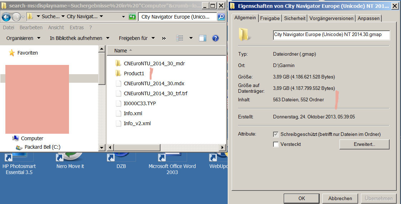The height and width of the screenshot is (204, 401).
Task: Open the Datei menu
Action: click(9, 27)
